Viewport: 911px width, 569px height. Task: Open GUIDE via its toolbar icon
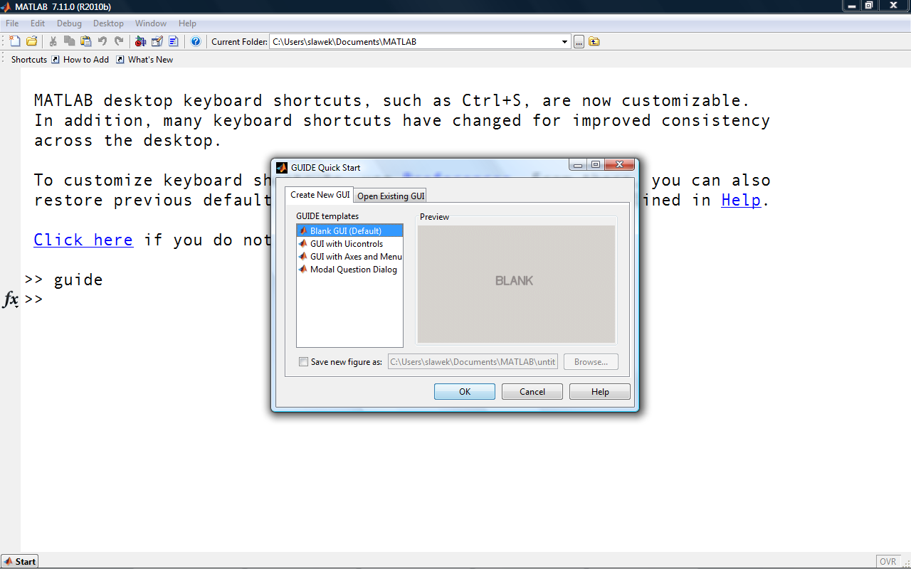point(157,41)
